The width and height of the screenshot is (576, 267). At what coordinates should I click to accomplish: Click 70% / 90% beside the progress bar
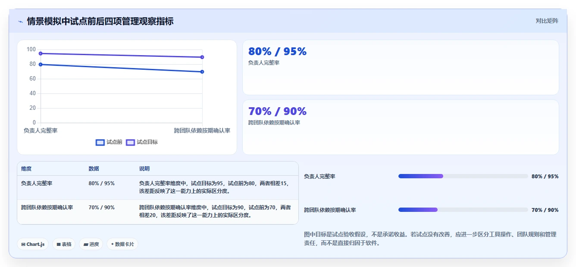pyautogui.click(x=545, y=210)
